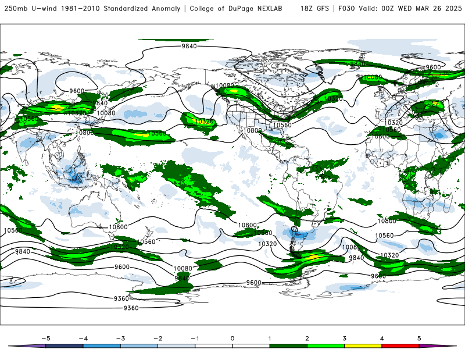Click the '5' colorbar label
The height and width of the screenshot is (349, 465).
click(x=419, y=339)
